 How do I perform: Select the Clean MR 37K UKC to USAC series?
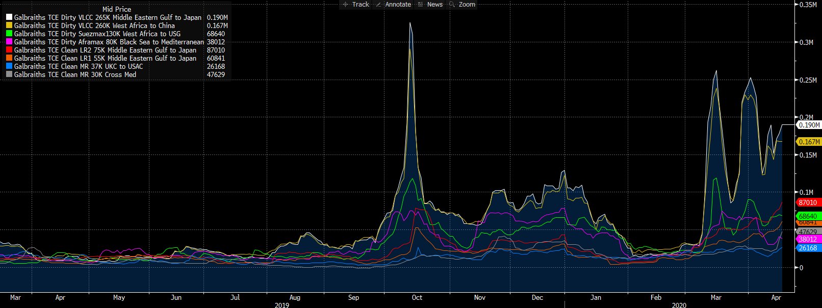79,66
